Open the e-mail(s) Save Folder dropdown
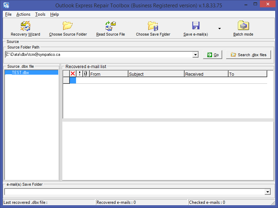278x208 pixels. click(x=268, y=192)
